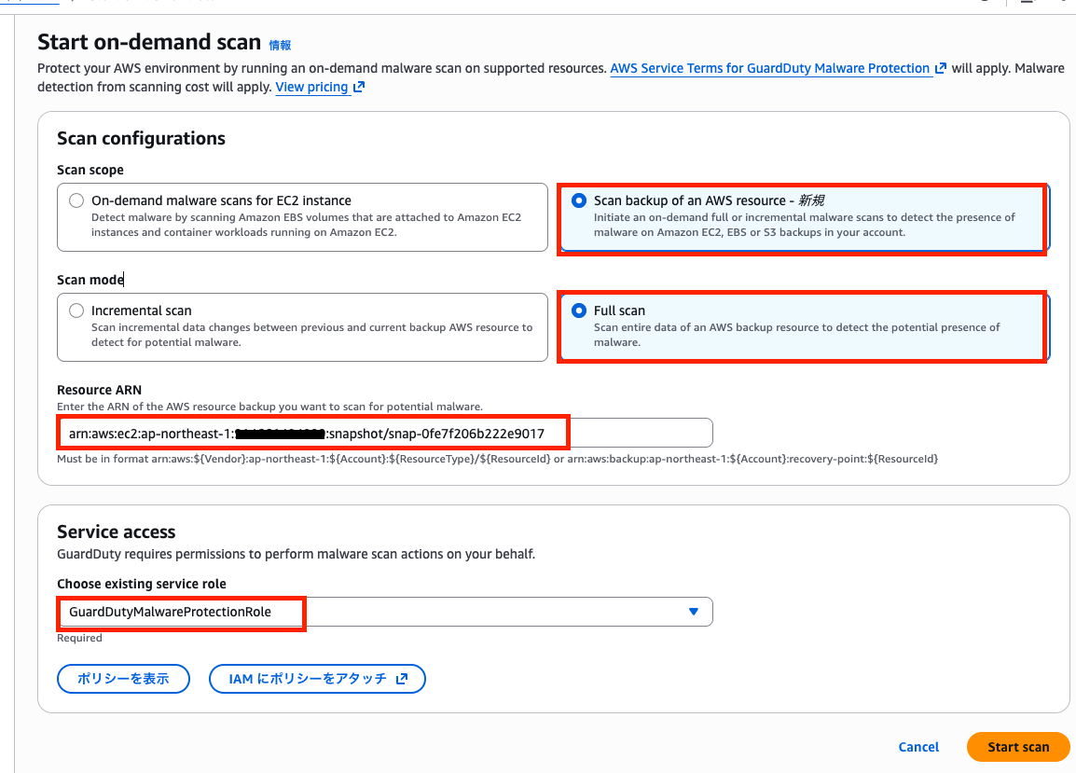Click the IAM にポリシーをアタッチ button
Image resolution: width=1076 pixels, height=773 pixels.
point(316,679)
